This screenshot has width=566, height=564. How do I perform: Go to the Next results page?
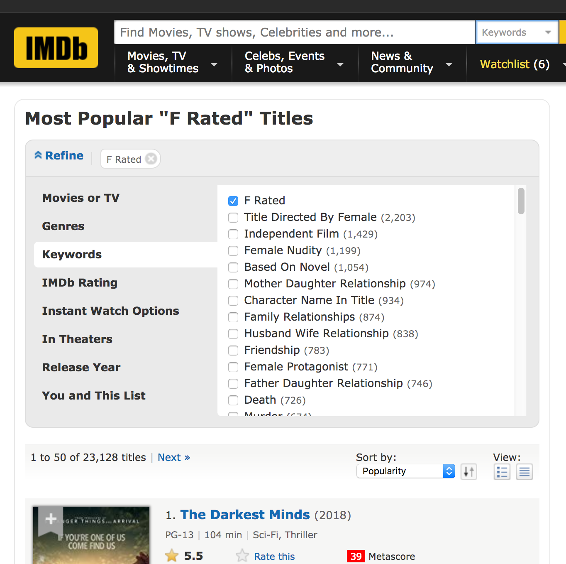tap(173, 457)
